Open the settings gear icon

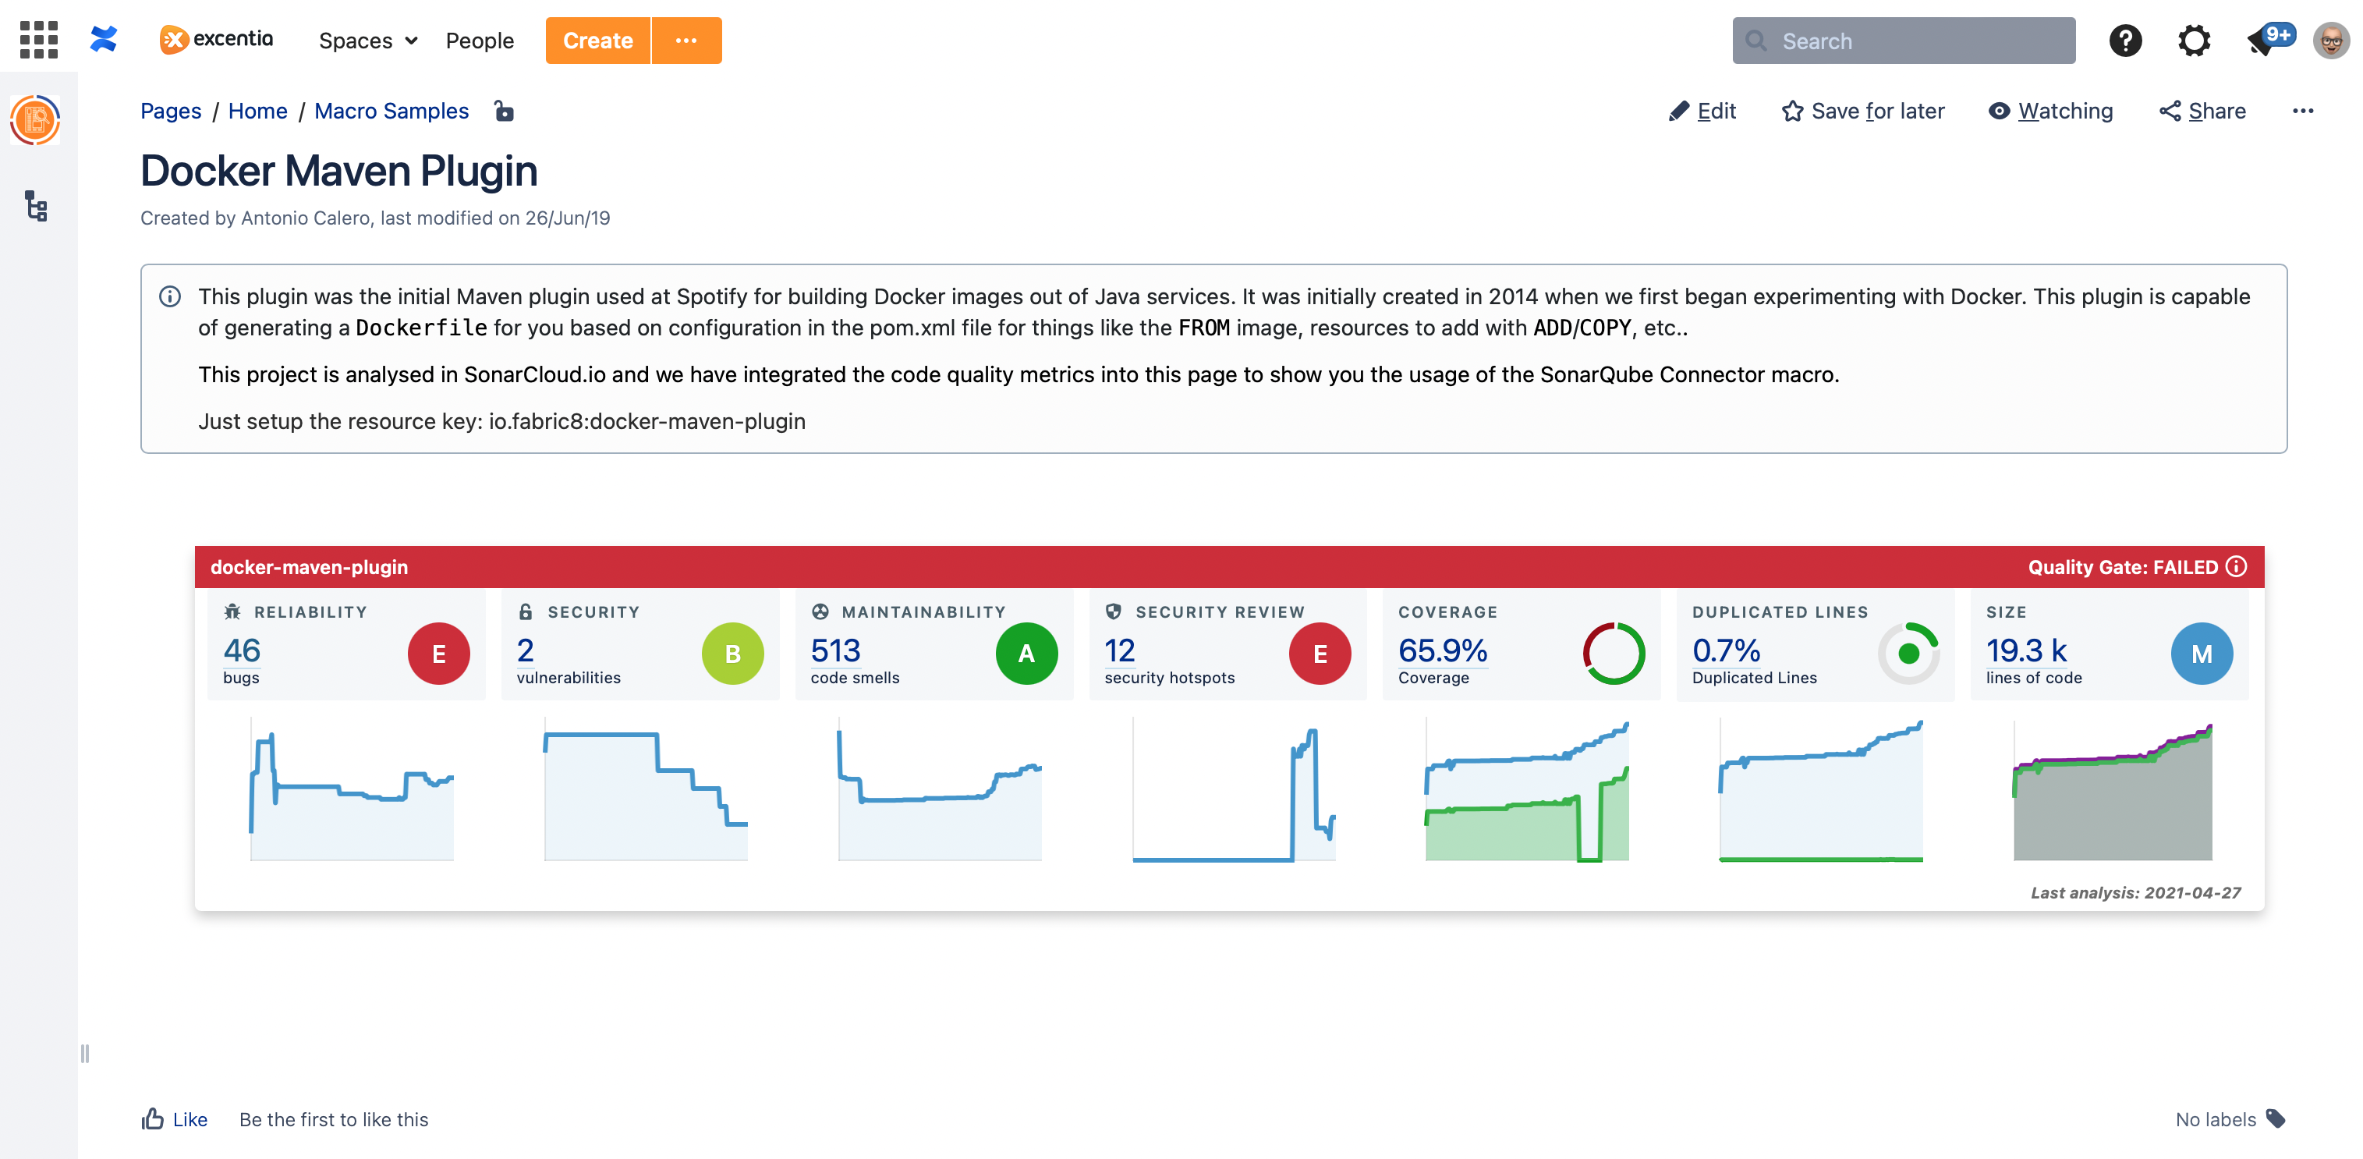[2195, 41]
